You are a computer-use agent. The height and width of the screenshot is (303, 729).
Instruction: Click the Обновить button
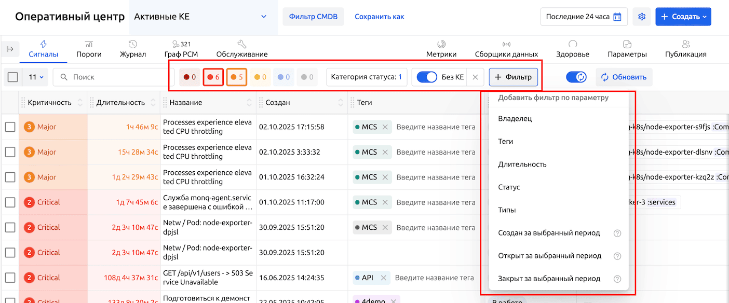[x=624, y=77]
